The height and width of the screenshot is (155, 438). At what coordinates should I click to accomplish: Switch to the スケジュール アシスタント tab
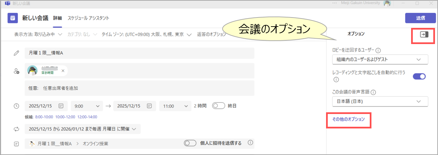point(88,18)
